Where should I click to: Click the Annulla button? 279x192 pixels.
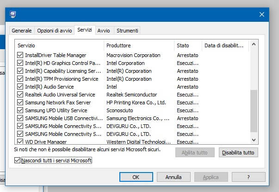[x=174, y=177]
